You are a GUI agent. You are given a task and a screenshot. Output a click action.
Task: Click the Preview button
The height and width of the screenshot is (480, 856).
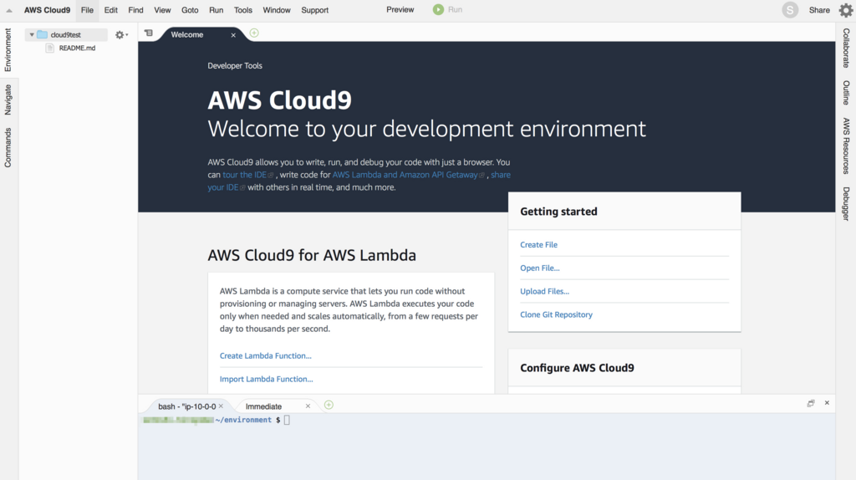click(x=400, y=10)
